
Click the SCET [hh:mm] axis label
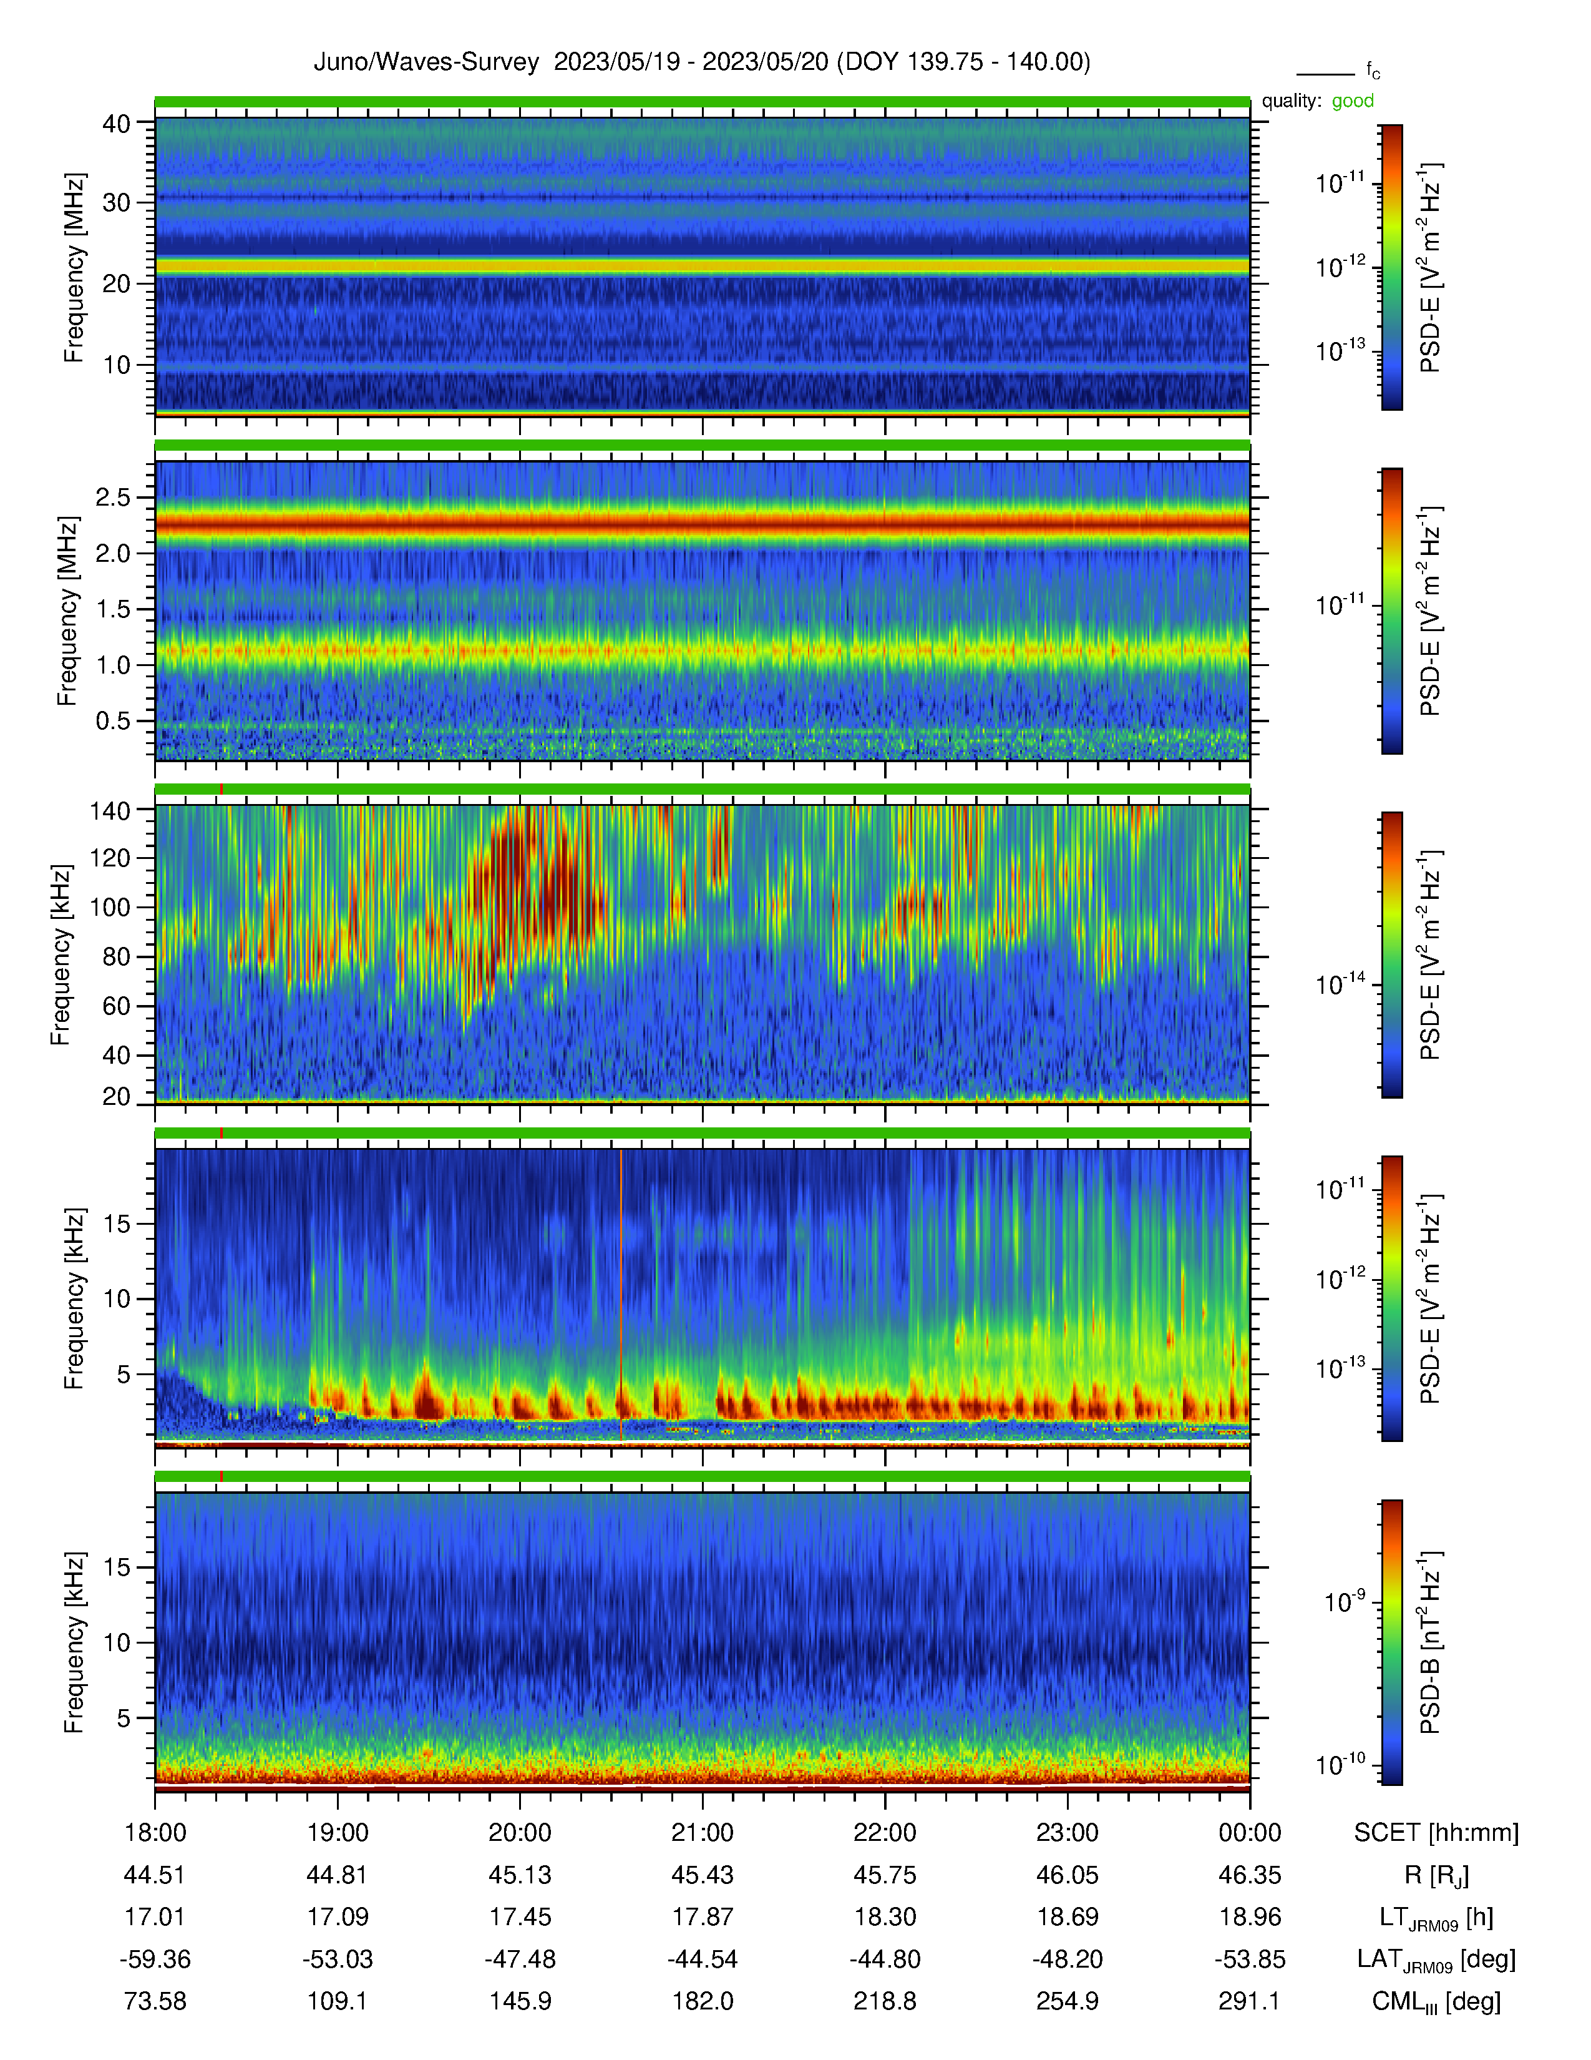pyautogui.click(x=1436, y=1833)
